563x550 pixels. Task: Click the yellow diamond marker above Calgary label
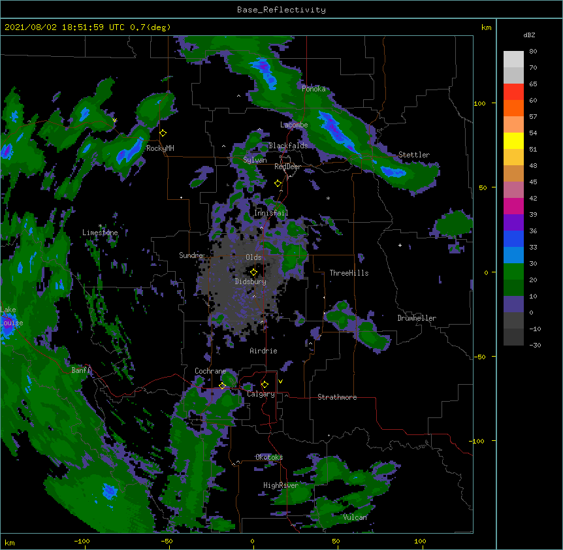coord(265,385)
